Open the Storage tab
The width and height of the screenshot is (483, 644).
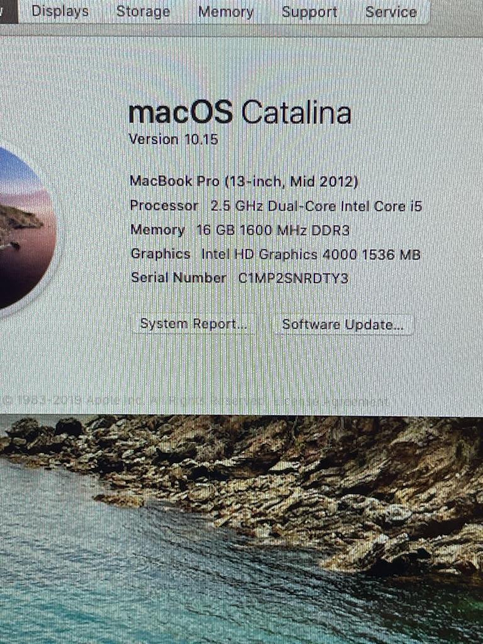click(x=143, y=11)
